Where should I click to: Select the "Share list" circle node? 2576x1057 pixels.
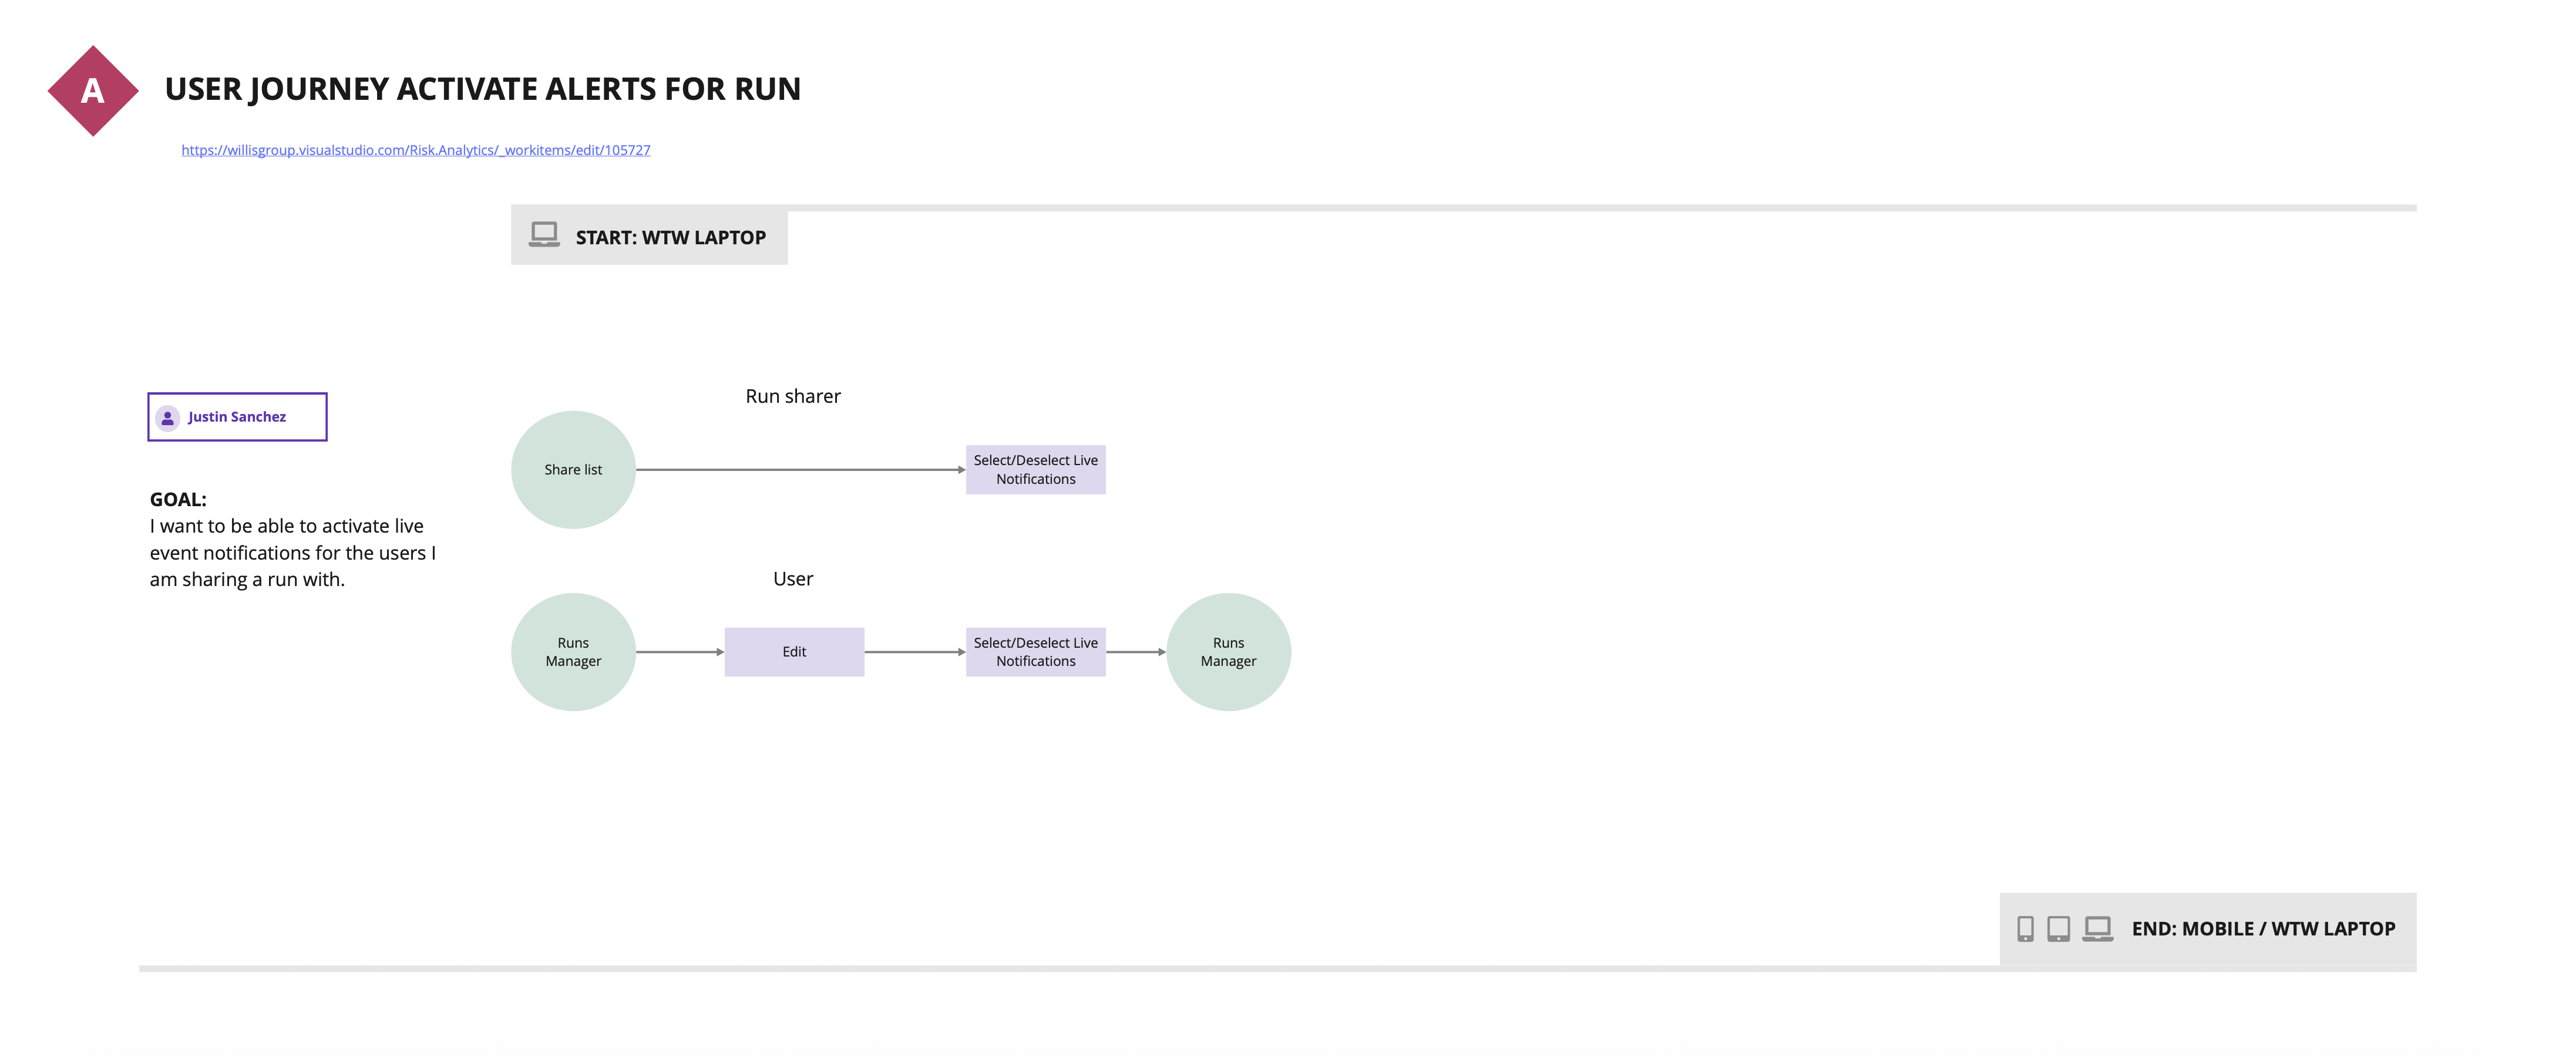pyautogui.click(x=573, y=470)
